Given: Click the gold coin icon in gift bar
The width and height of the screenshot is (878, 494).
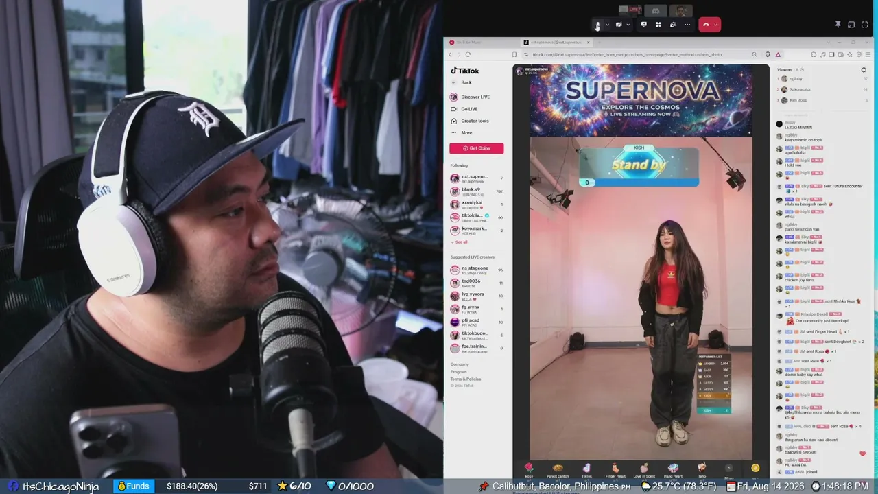Looking at the screenshot, I should [x=755, y=468].
